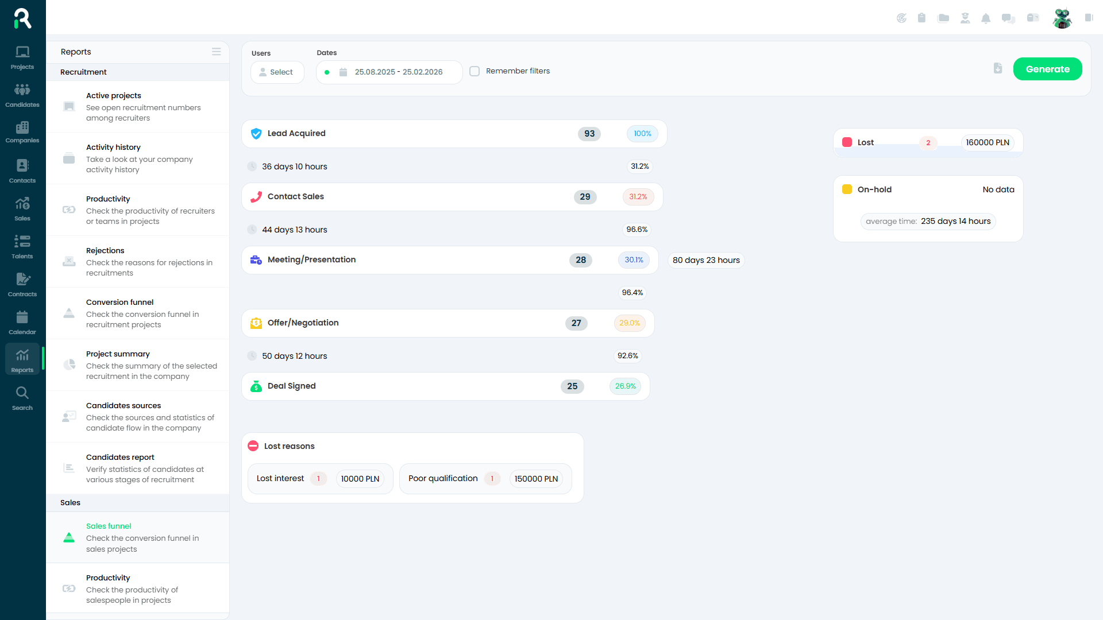Open the Conversion funnel report

tap(119, 302)
